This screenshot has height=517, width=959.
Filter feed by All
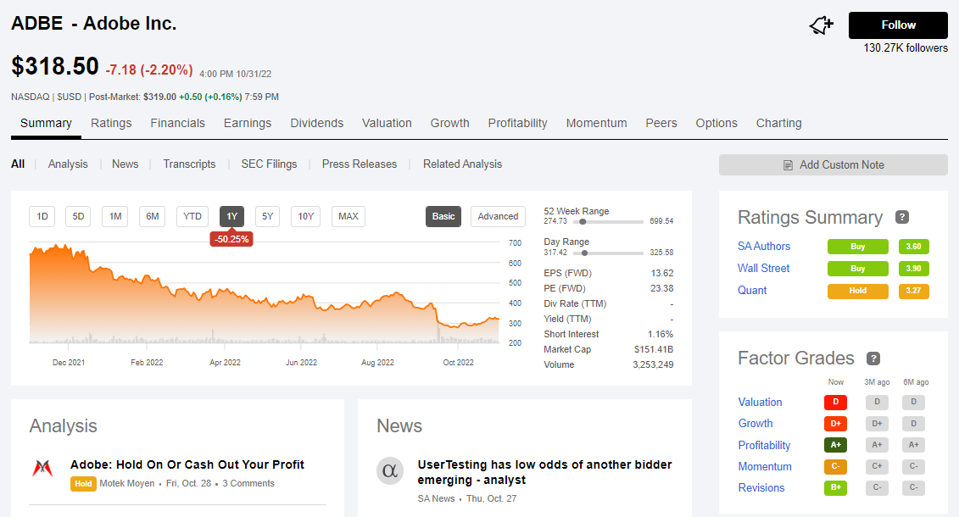click(18, 164)
